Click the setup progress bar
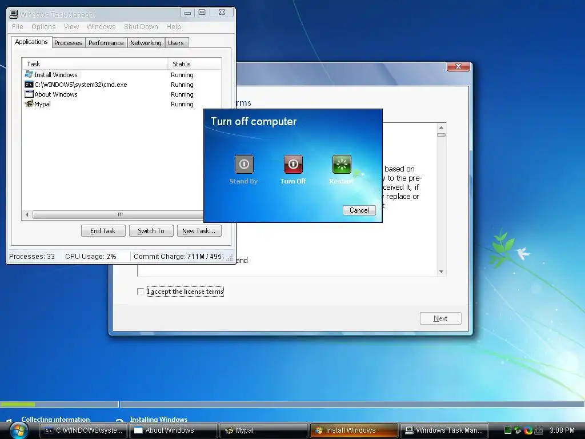Image resolution: width=585 pixels, height=439 pixels. [x=292, y=404]
